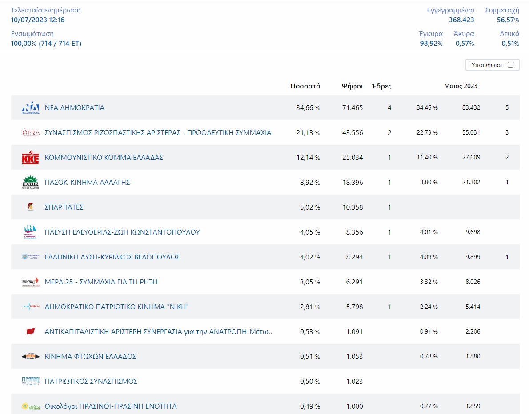Click the Συμμετοχή label

point(502,10)
